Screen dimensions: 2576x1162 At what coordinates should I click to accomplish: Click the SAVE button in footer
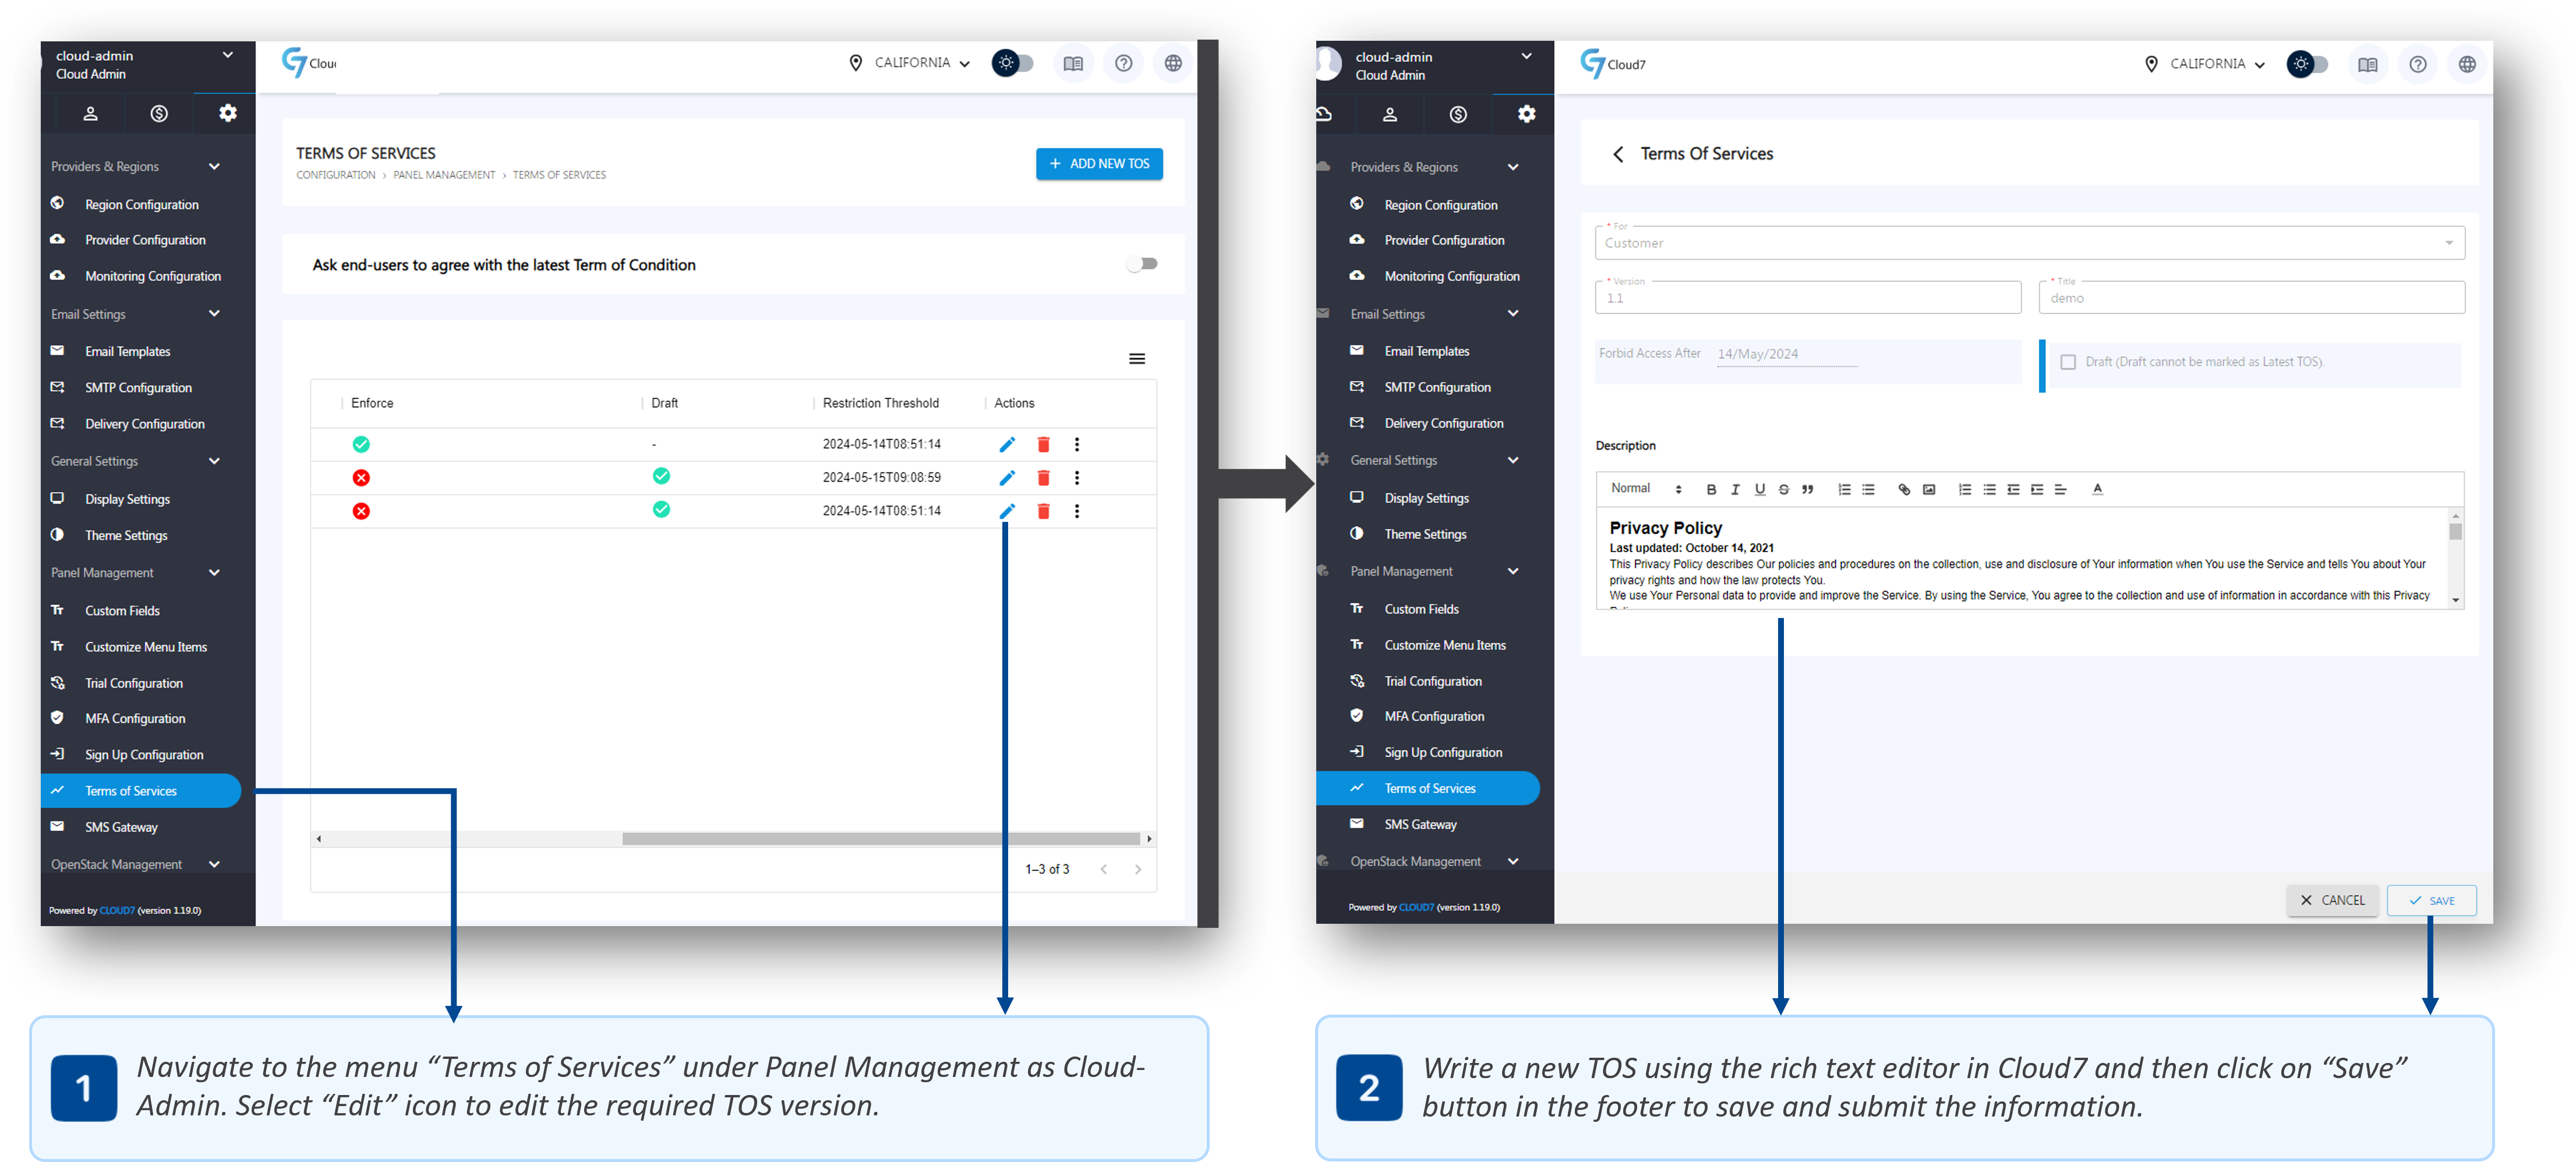(2431, 900)
